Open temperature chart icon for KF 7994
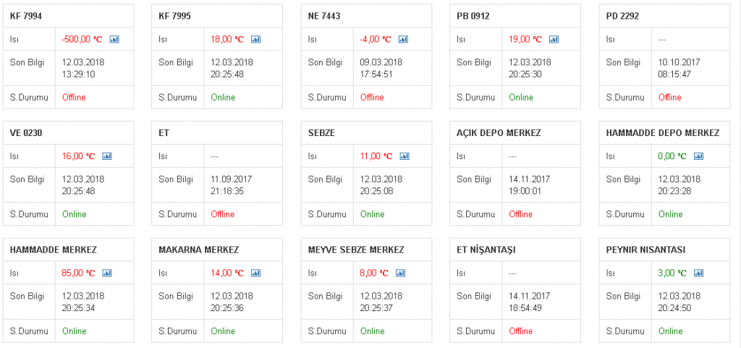The image size is (741, 348). coord(114,39)
